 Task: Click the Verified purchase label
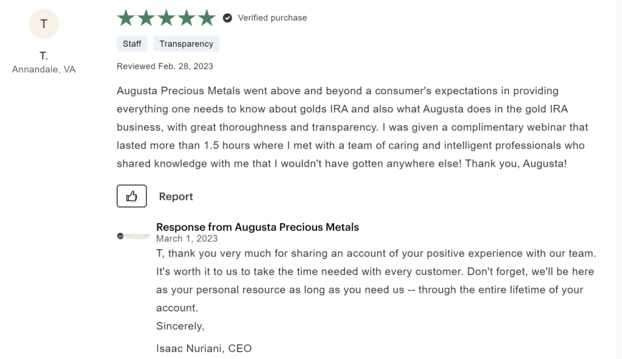click(272, 18)
